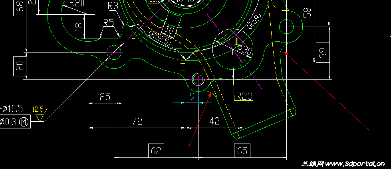Select the R5 radius dimension label

point(109,23)
